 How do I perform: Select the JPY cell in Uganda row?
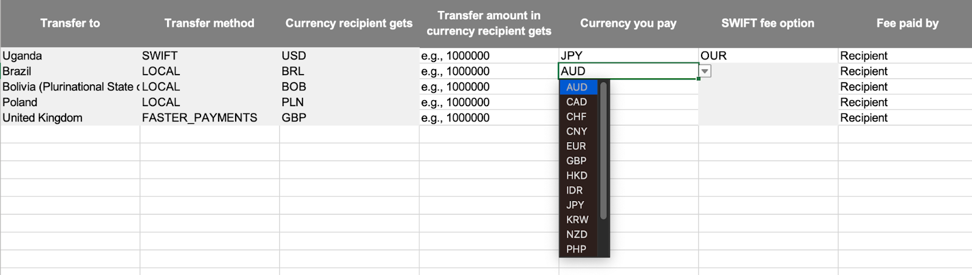point(628,56)
